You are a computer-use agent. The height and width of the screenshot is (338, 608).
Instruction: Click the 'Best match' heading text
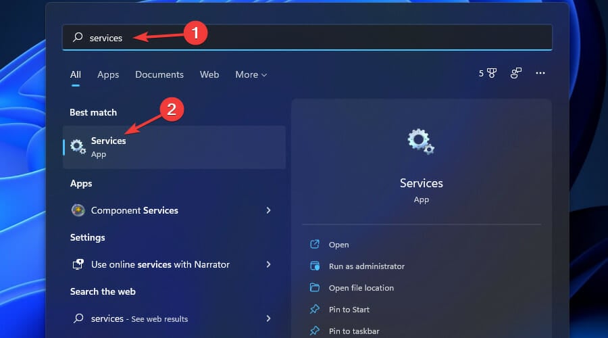[93, 112]
